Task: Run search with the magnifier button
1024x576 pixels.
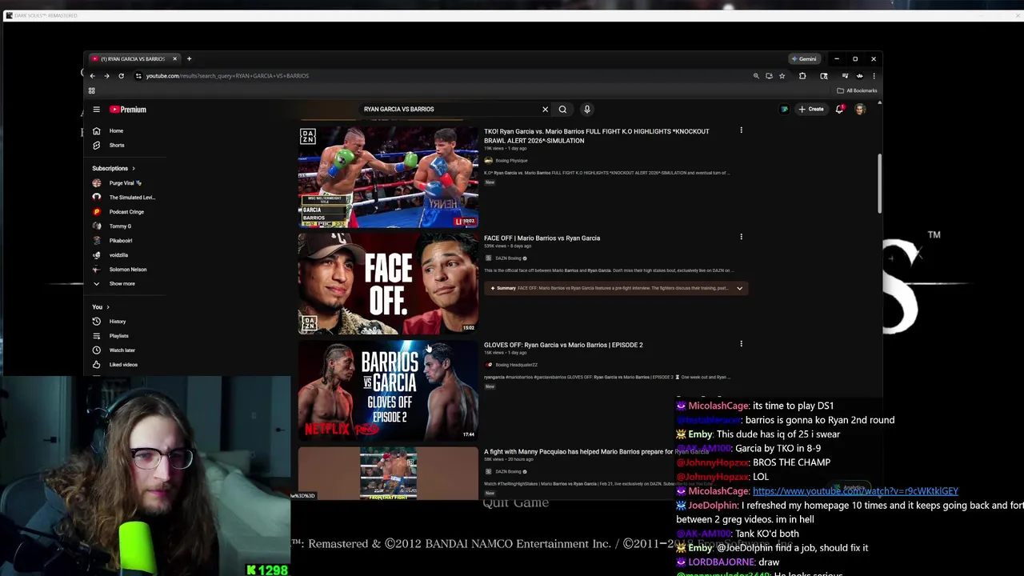Action: (x=562, y=110)
